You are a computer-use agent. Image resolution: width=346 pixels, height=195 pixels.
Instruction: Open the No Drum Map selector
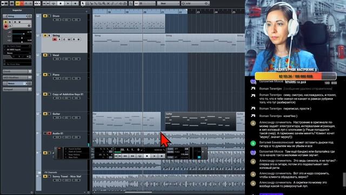[17, 64]
